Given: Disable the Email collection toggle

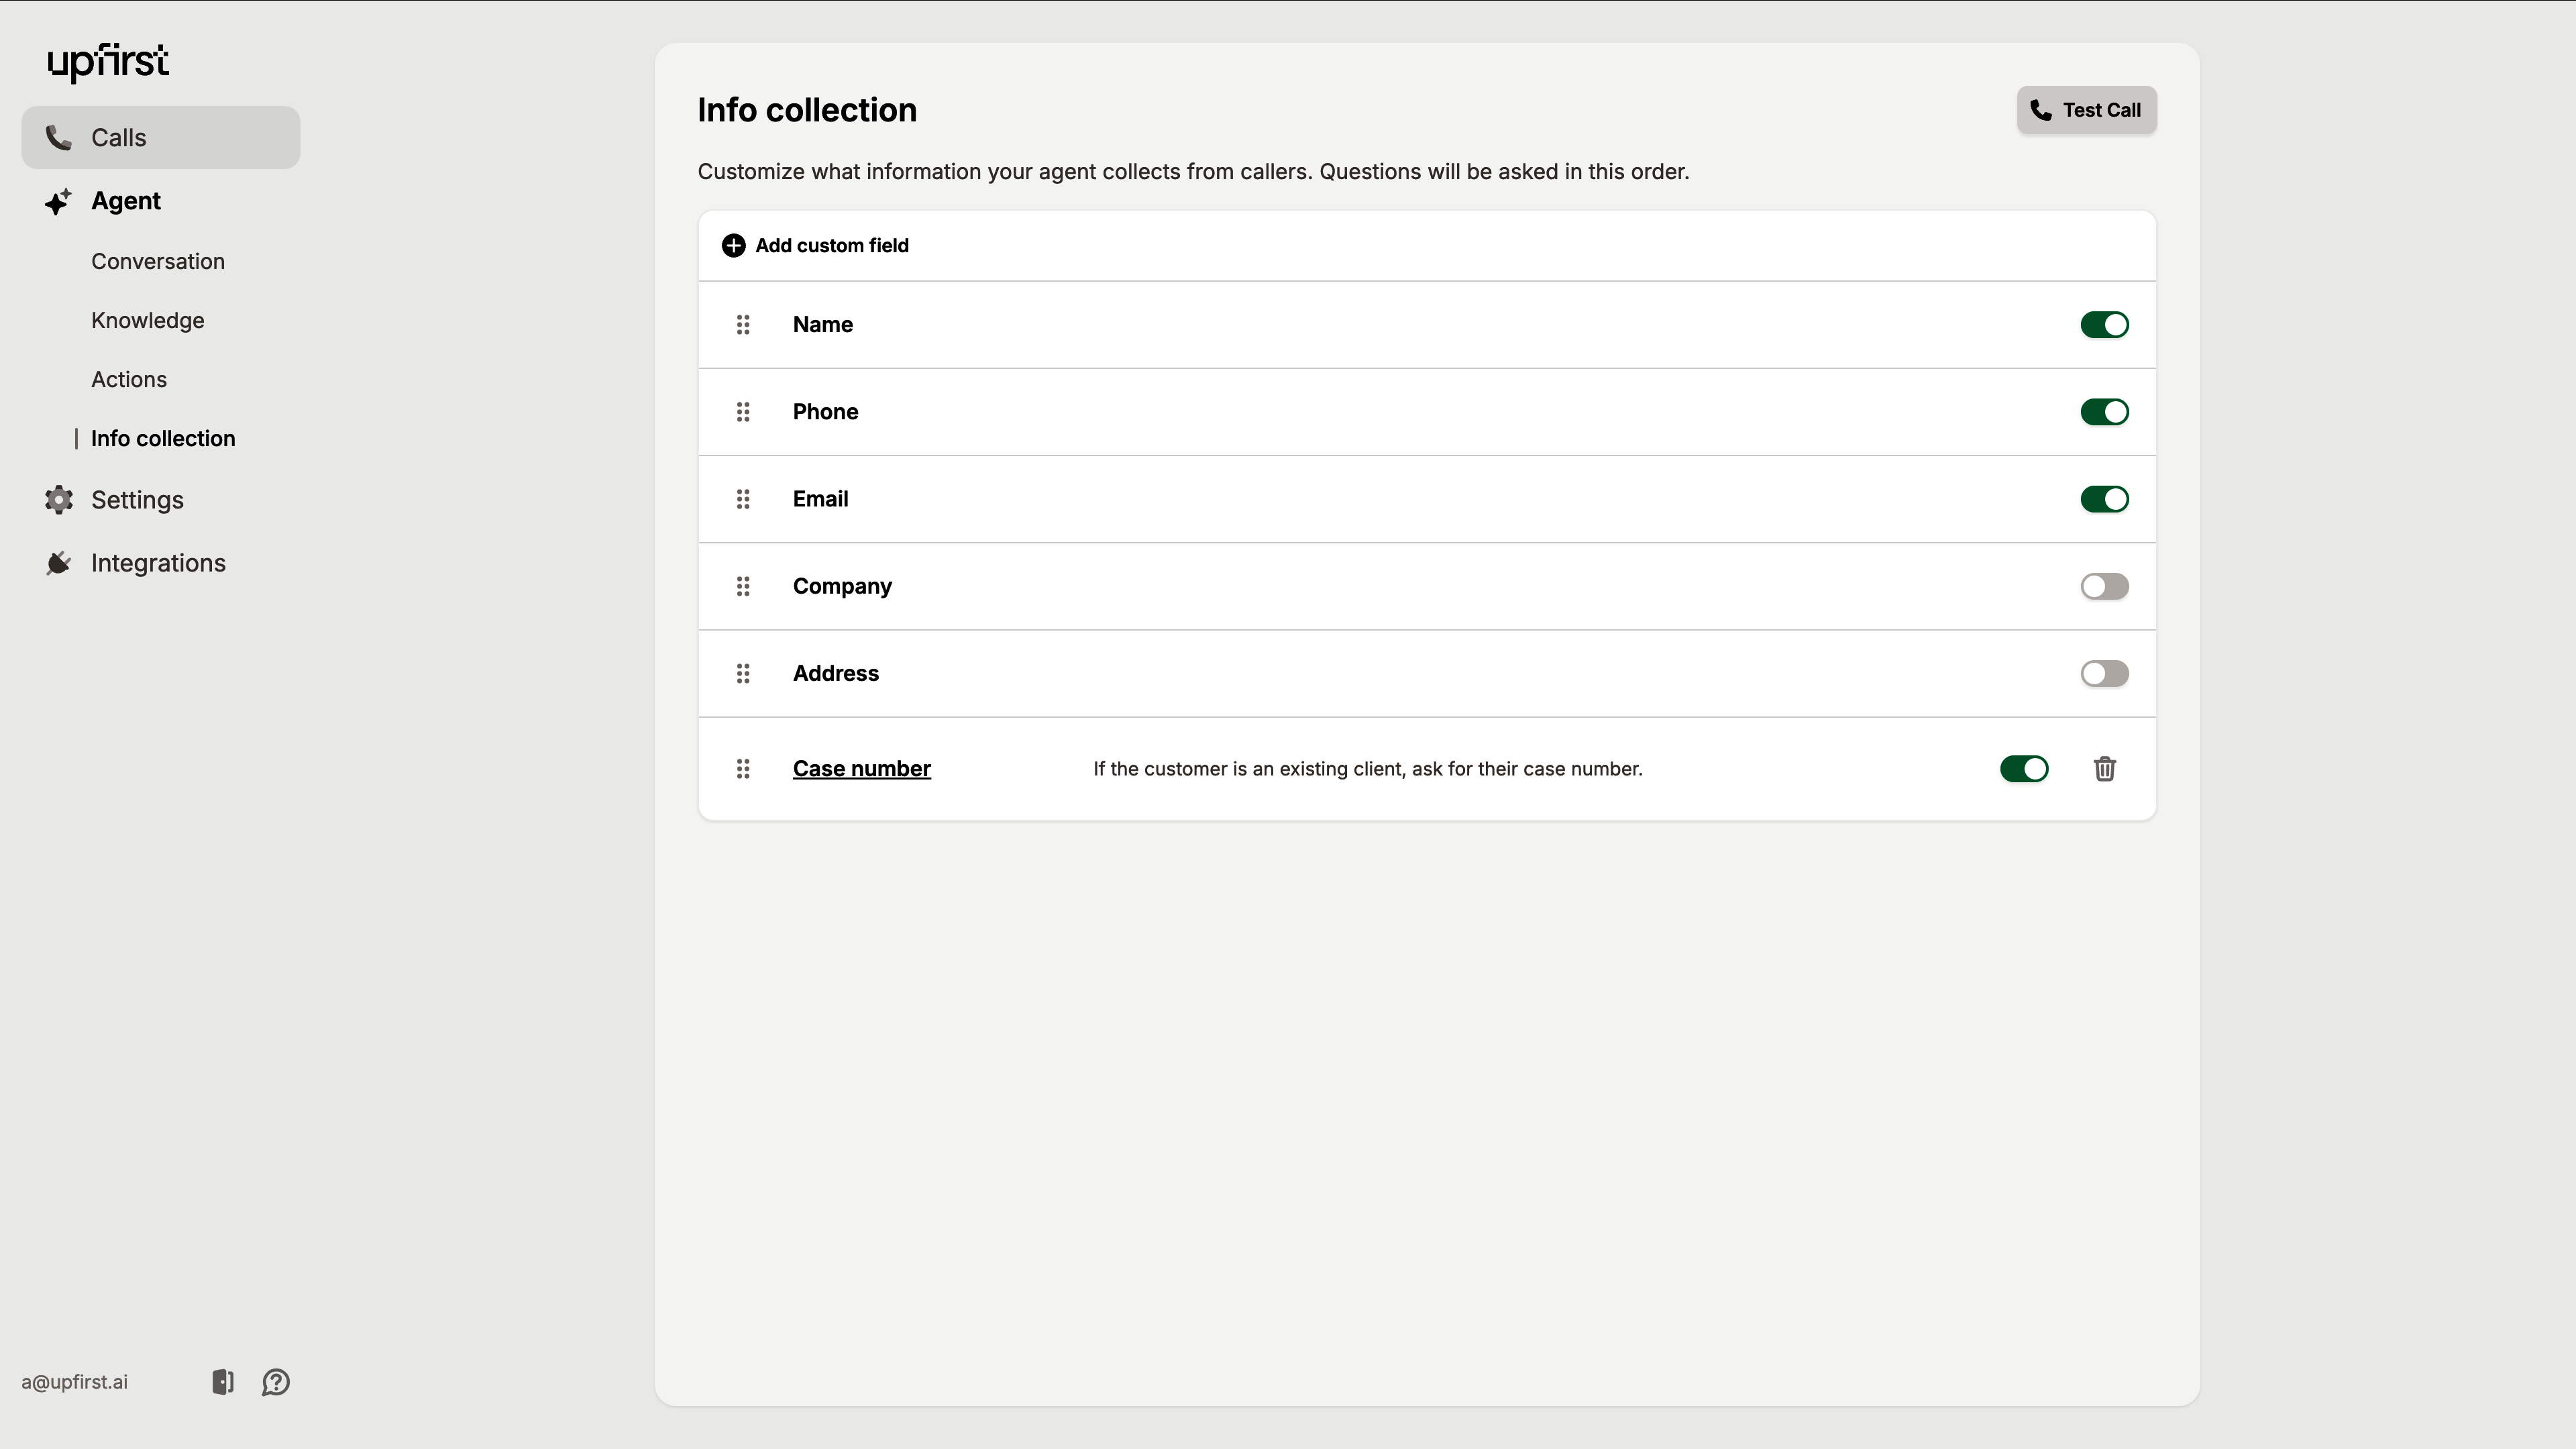Looking at the screenshot, I should coord(2104,499).
